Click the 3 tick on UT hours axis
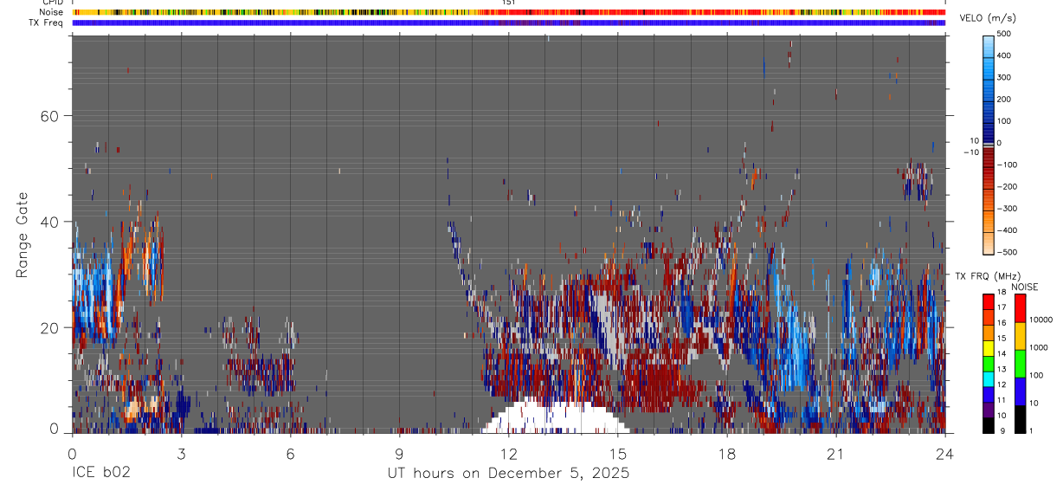The height and width of the screenshot is (491, 1063). (182, 453)
